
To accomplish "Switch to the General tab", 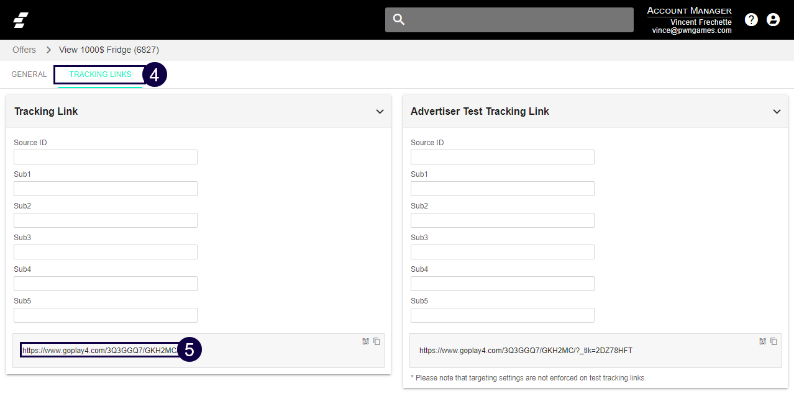I will coord(29,74).
